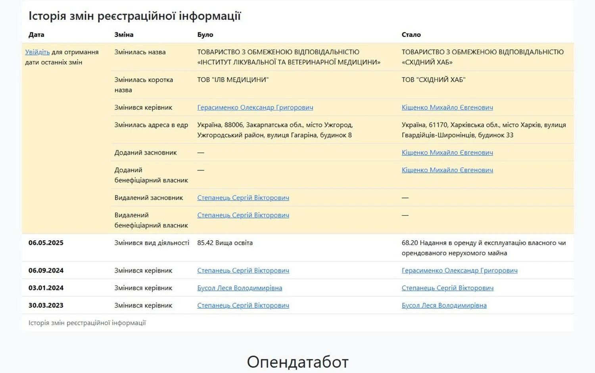This screenshot has height=373, width=595.
Task: Open Степанець link in the 06.09.2024 row
Action: pyautogui.click(x=243, y=271)
